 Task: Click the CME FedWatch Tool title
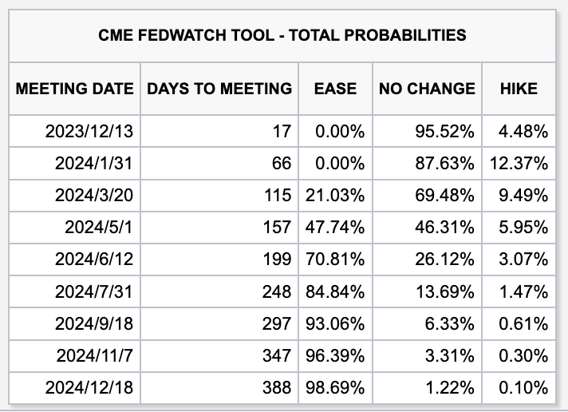(282, 35)
